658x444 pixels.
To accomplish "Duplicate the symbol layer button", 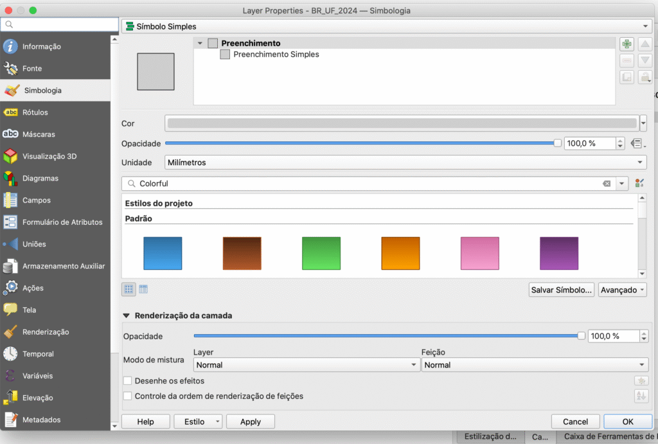I will click(627, 77).
